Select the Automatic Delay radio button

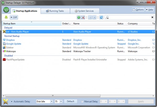click(11, 101)
